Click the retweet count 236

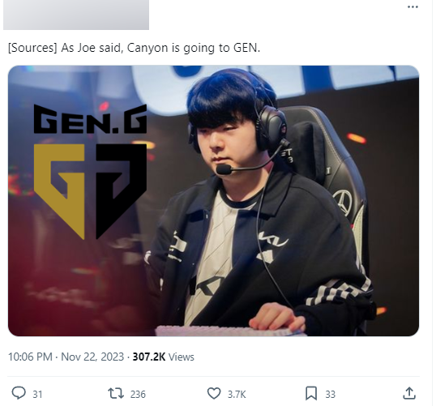pos(138,395)
